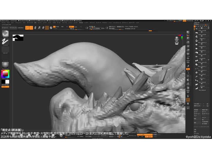Toggle the Zadd mode button
The height and width of the screenshot is (159, 212).
point(72,26)
